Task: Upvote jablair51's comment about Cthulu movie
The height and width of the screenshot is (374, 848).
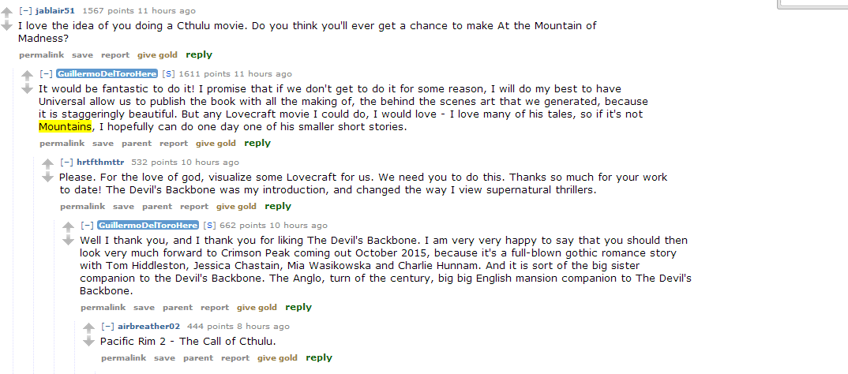Action: coord(6,13)
